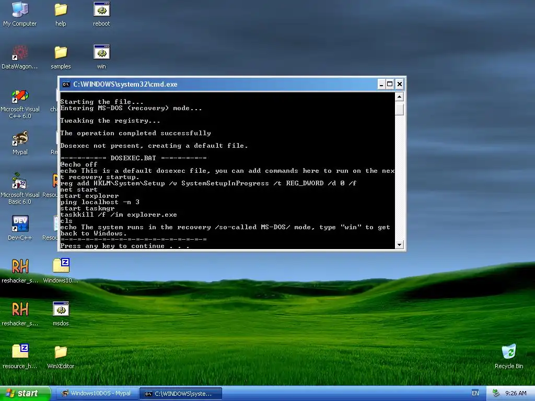
Task: Click the 'Tweaking the registry...' line
Action: click(x=110, y=121)
